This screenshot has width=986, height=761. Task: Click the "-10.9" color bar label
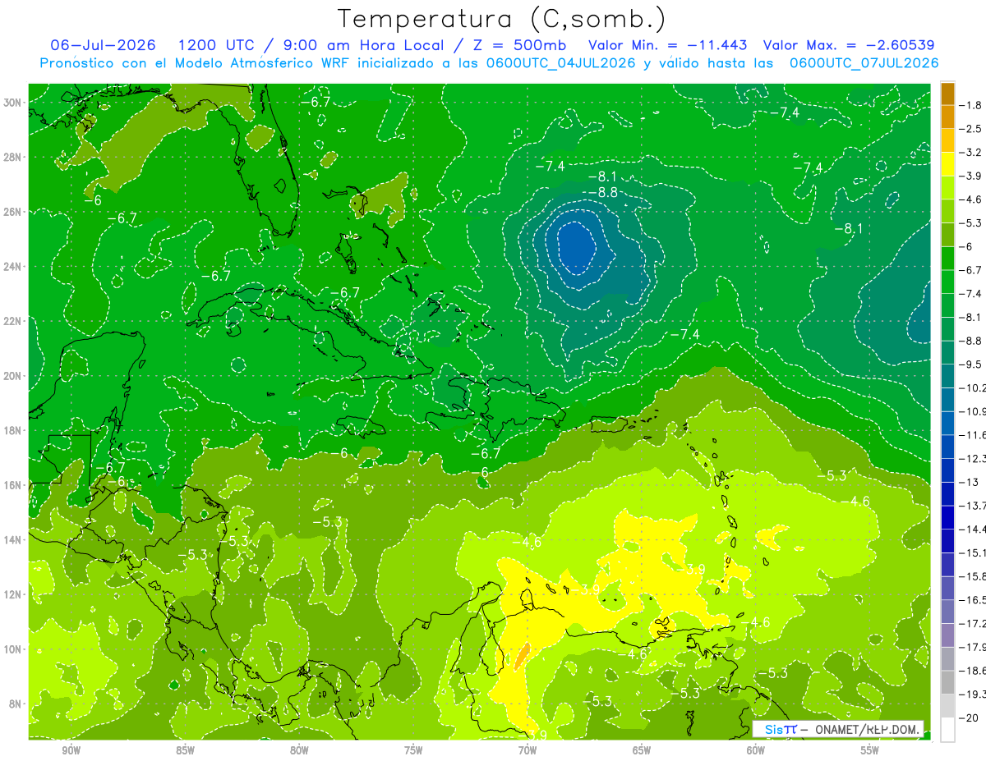tap(973, 411)
